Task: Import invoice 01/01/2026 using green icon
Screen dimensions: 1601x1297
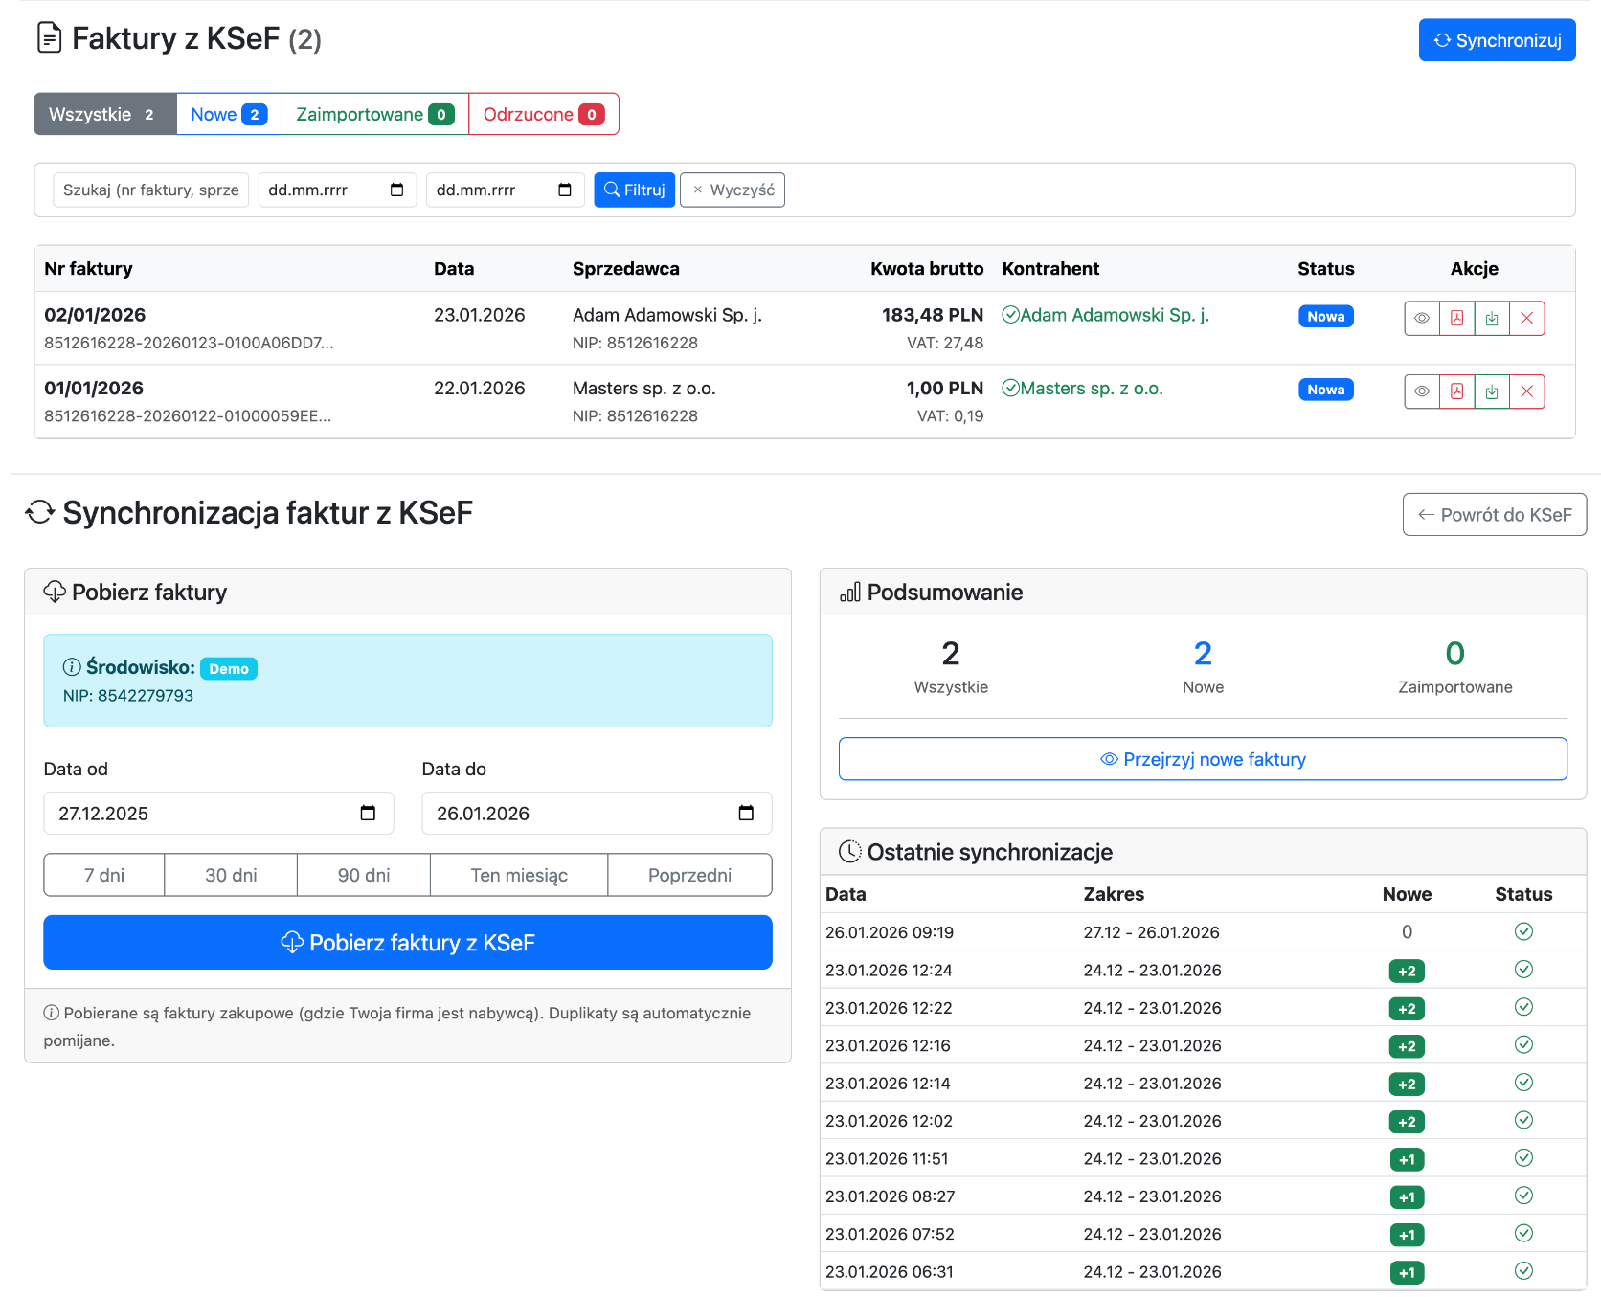Action: click(1492, 391)
